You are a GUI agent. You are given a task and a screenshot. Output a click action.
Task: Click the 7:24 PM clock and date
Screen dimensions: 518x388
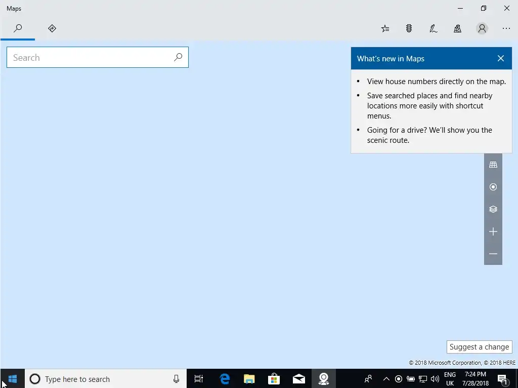pos(475,379)
